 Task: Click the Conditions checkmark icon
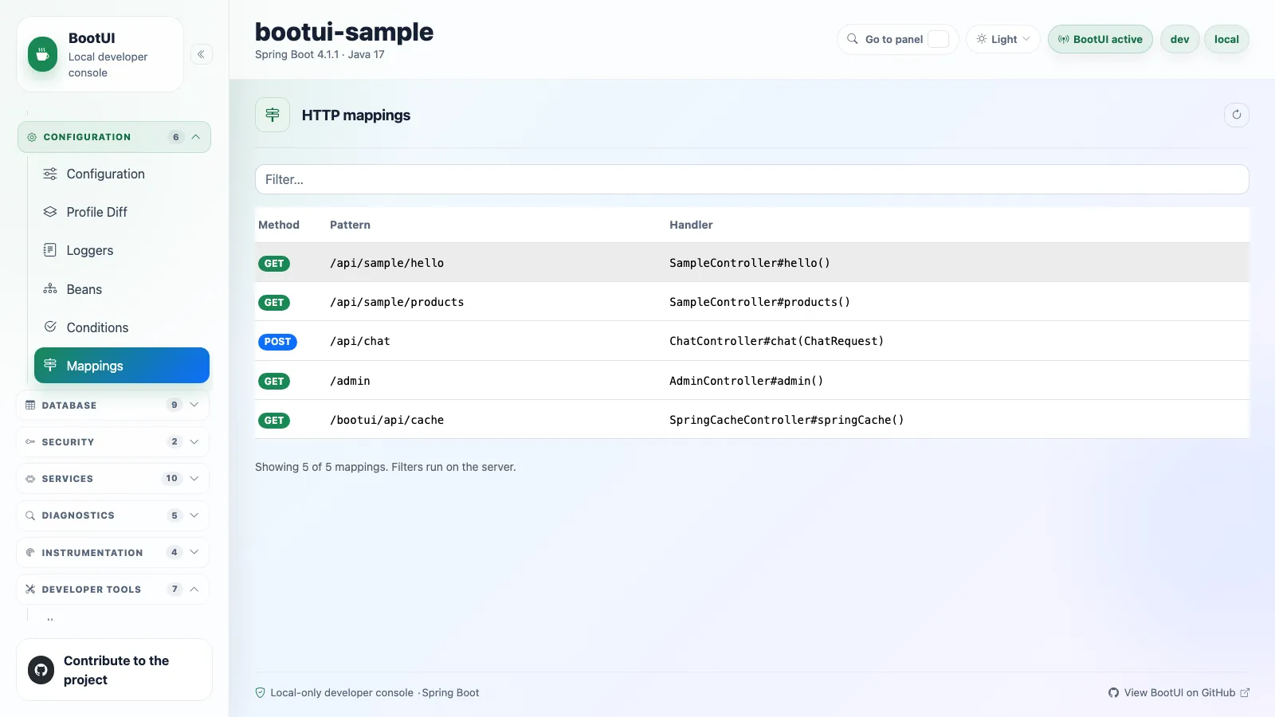pos(50,327)
